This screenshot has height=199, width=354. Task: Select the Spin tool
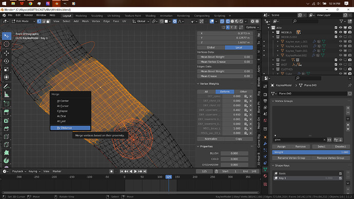pos(6,161)
